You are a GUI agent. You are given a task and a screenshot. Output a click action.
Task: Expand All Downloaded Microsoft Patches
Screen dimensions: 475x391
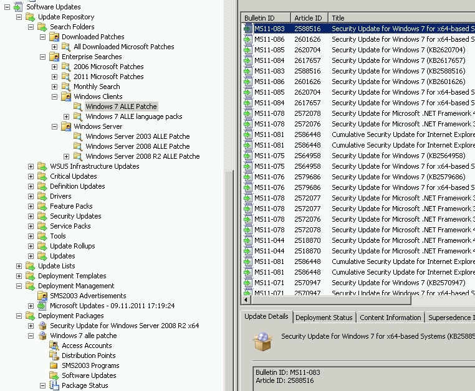point(54,47)
